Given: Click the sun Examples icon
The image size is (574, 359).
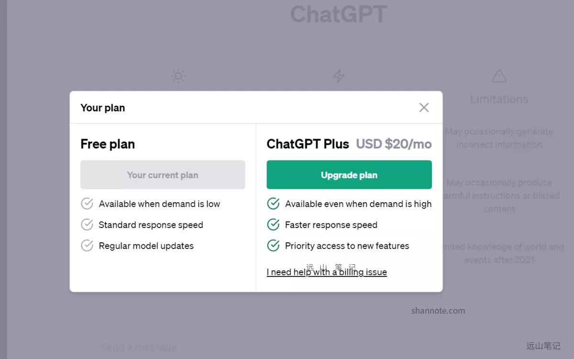Looking at the screenshot, I should click(x=178, y=76).
